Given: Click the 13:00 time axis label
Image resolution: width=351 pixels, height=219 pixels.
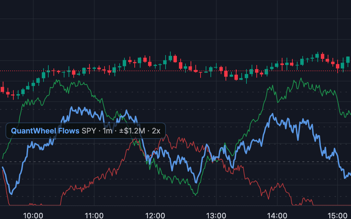Looking at the screenshot, I should [x=216, y=216].
